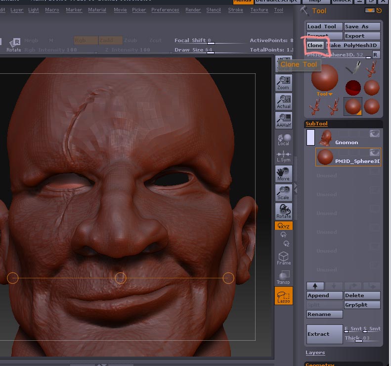Screen dimensions: 391x366
Task: Click the S Smt surface smoothness slider
Action: (x=372, y=329)
